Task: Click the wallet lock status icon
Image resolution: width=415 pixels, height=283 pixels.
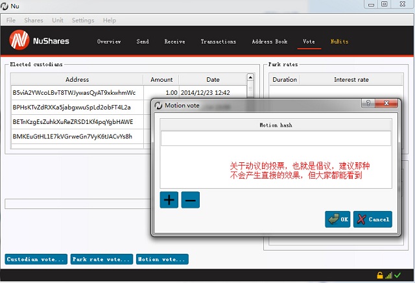Action: coord(380,276)
